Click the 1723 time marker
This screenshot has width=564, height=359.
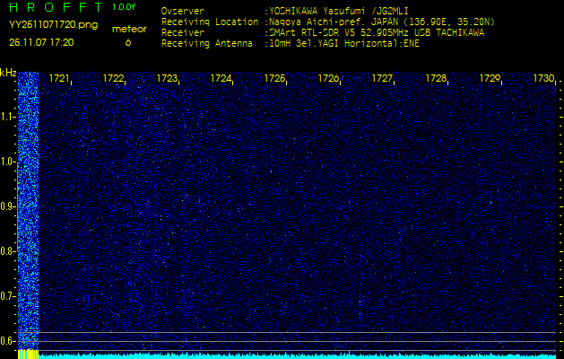coord(167,78)
